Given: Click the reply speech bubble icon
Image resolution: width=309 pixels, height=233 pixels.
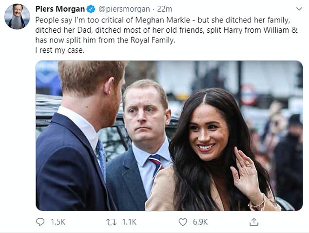Looking at the screenshot, I should tap(40, 222).
